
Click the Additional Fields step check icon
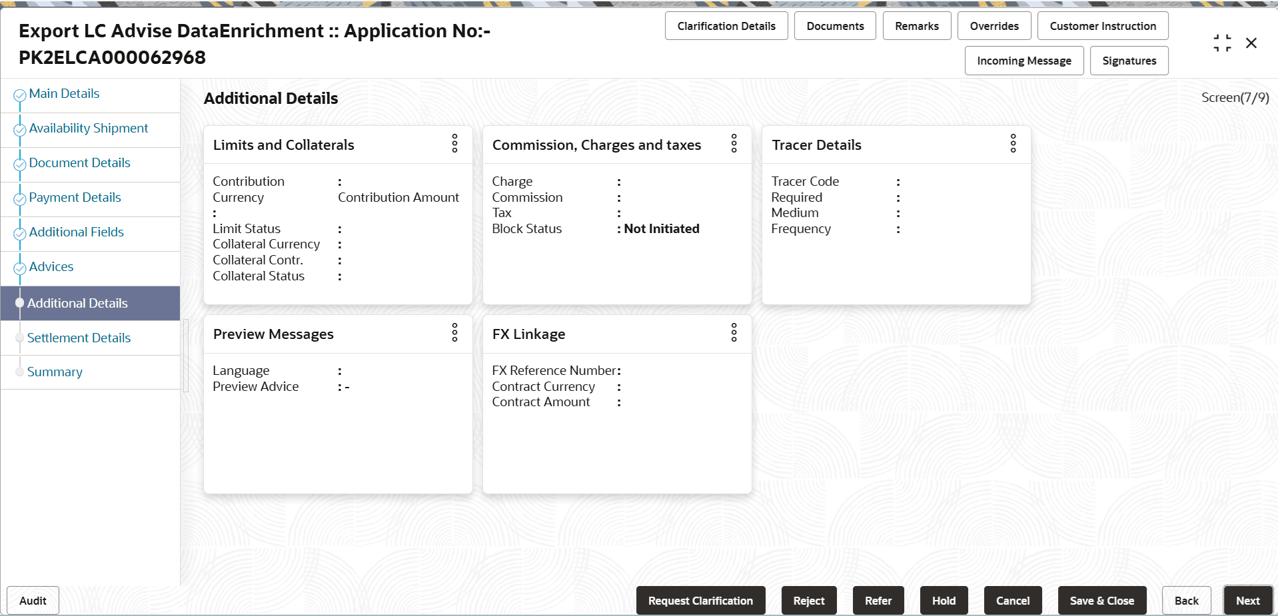(20, 234)
